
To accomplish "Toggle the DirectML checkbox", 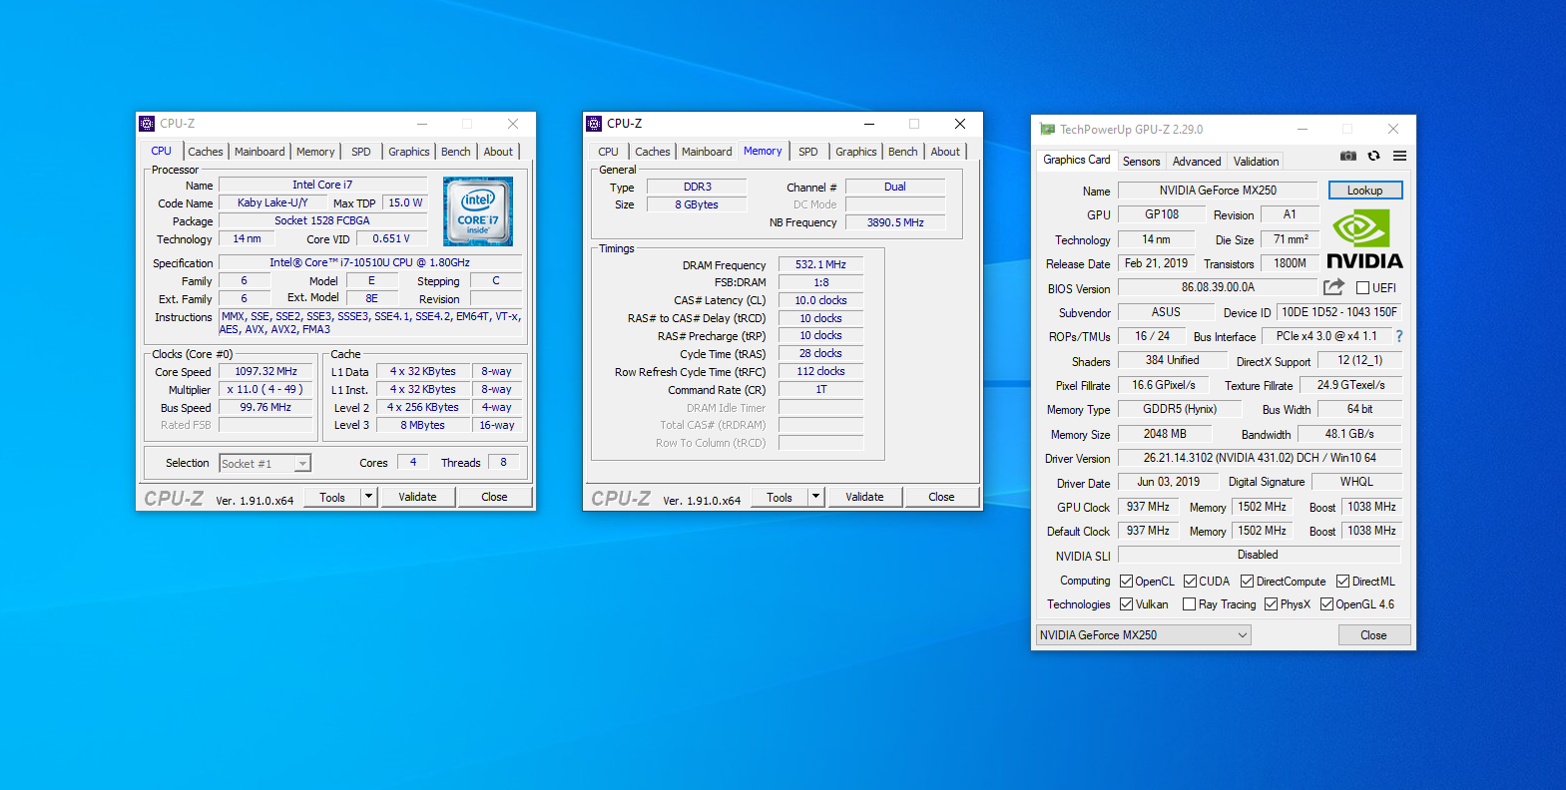I will tap(1342, 582).
